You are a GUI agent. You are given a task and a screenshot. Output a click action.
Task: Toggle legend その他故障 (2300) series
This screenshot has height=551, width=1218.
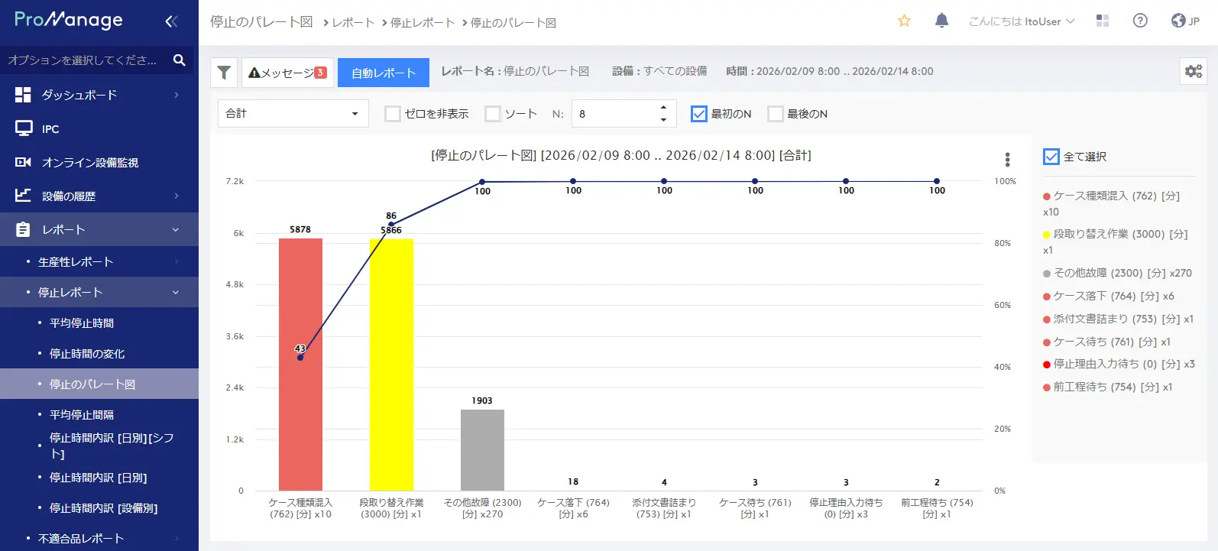click(x=1117, y=273)
